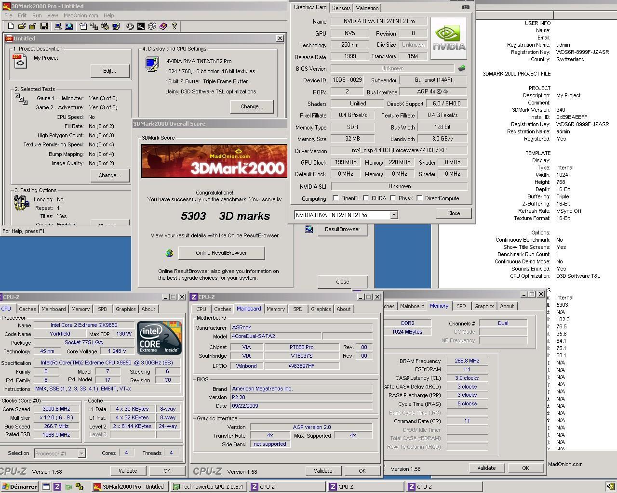Click the '5303 3D marks' score text
The height and width of the screenshot is (493, 617).
click(x=225, y=216)
